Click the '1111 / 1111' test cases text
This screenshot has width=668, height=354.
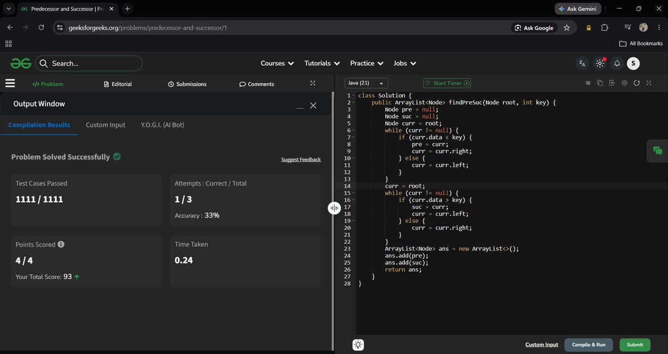tap(40, 200)
